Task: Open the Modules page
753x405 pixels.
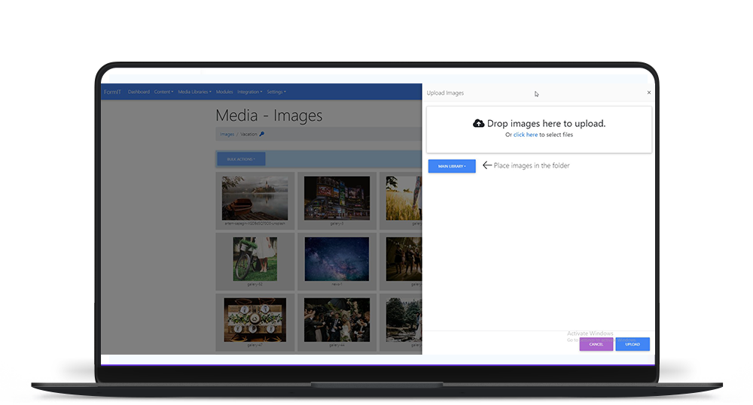Action: point(224,92)
